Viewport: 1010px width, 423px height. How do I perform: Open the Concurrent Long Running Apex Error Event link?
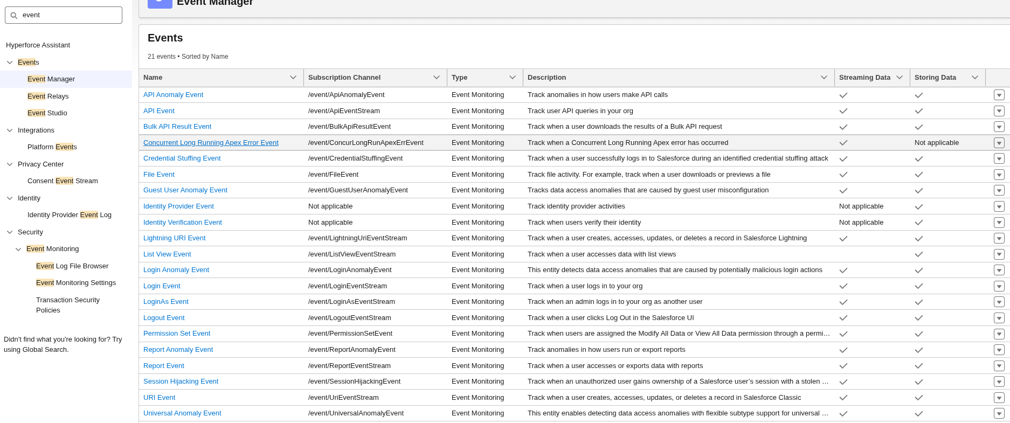[x=211, y=143]
